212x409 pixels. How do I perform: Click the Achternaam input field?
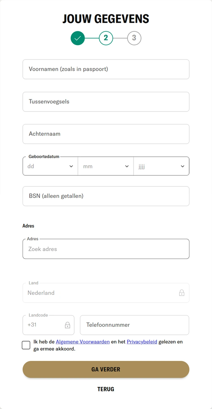point(106,134)
